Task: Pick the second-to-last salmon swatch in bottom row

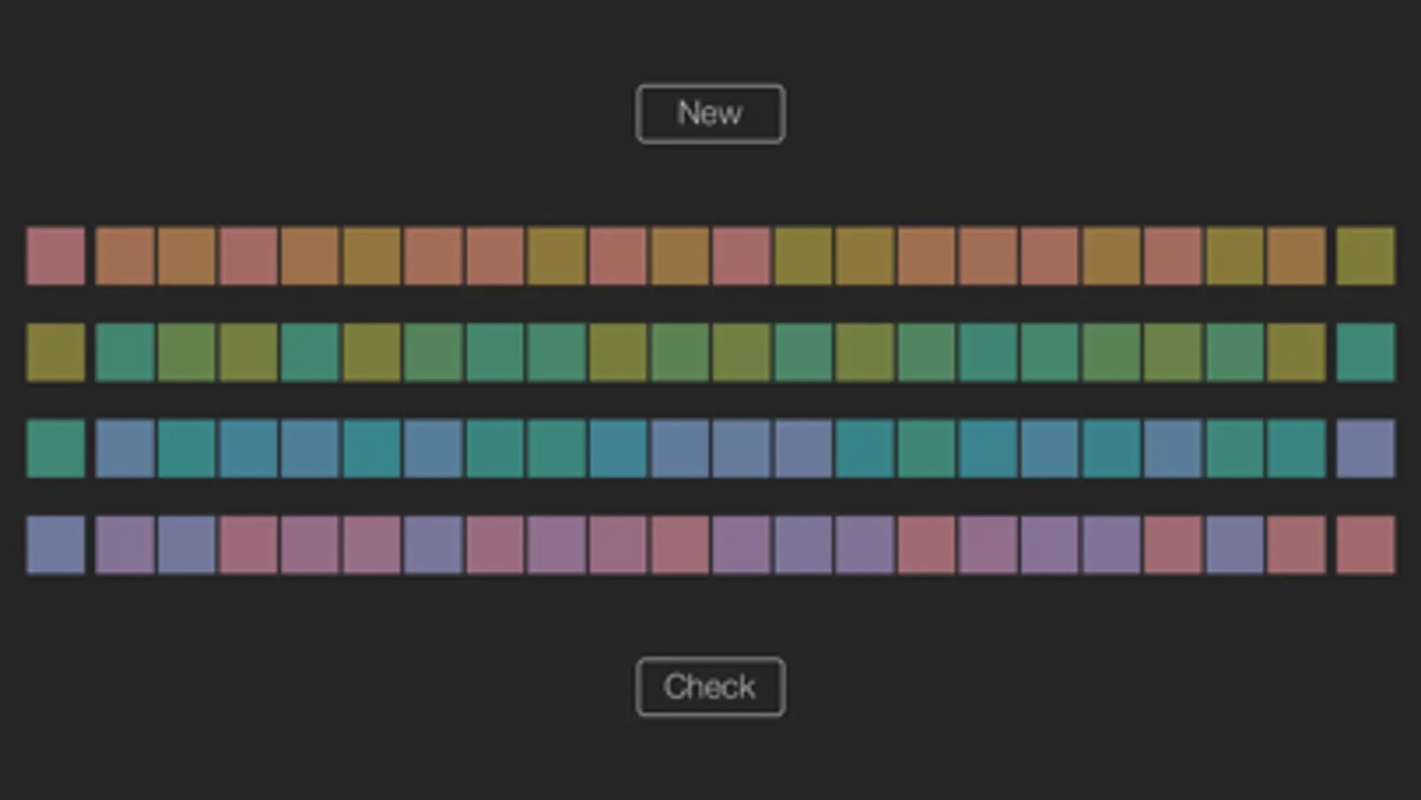Action: 1297,545
